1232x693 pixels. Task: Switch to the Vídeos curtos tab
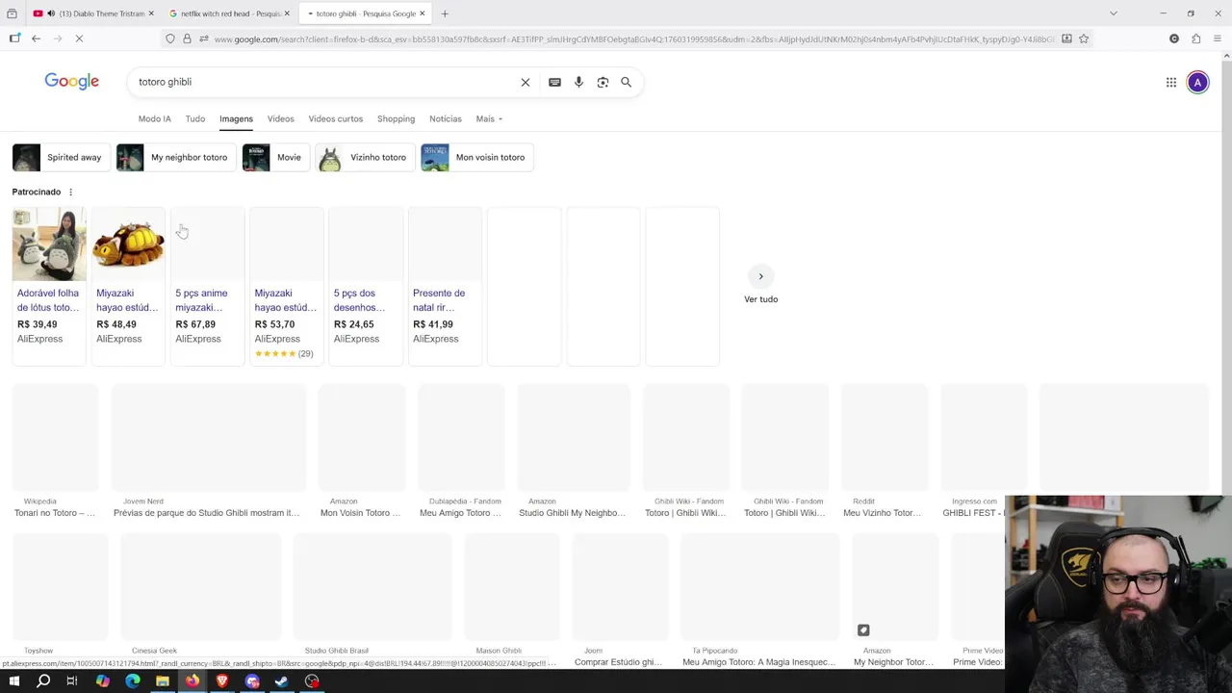[336, 118]
